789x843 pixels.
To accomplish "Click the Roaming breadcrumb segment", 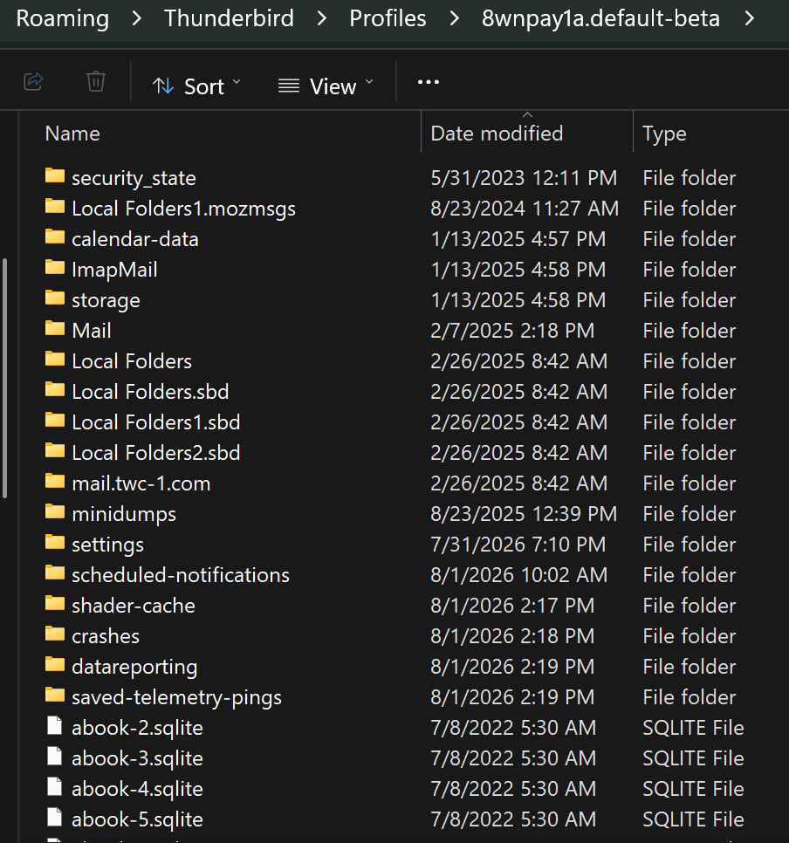I will 62,18.
